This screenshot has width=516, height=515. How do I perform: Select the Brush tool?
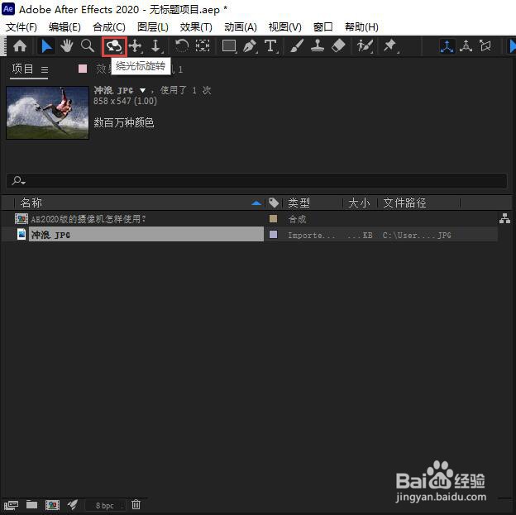point(297,46)
